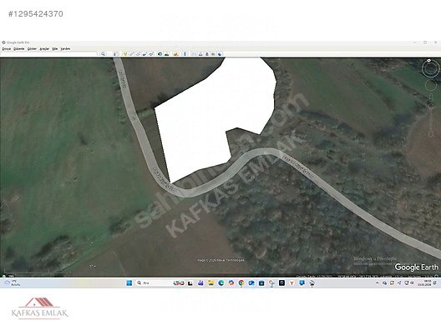Show historical imagery with clock icon

click(160, 54)
